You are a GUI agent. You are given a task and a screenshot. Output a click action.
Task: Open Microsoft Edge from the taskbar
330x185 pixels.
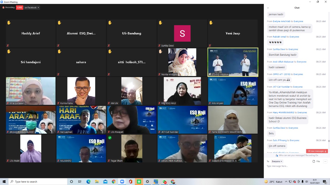point(88,182)
